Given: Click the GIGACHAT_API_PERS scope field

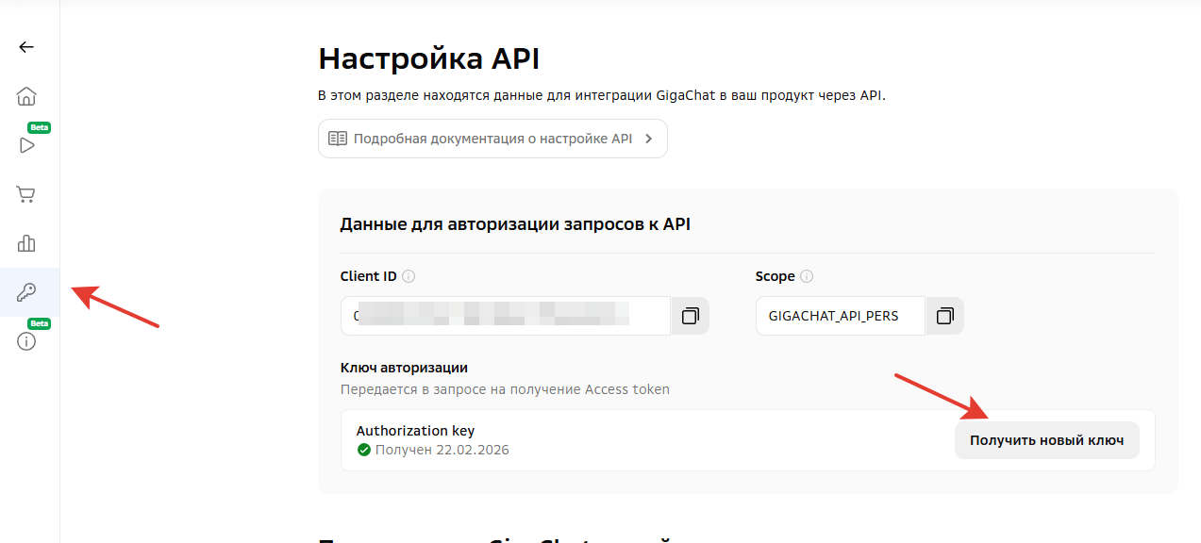Looking at the screenshot, I should [x=841, y=316].
